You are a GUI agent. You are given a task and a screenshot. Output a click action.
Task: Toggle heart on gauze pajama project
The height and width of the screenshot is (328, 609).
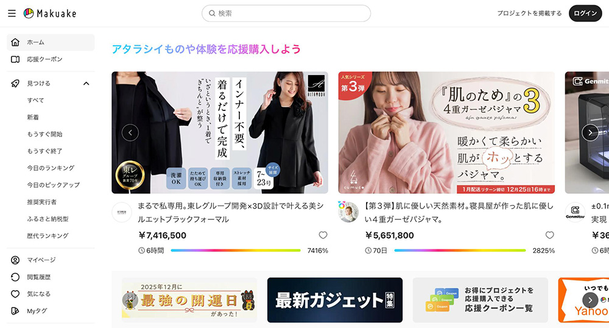tap(549, 235)
